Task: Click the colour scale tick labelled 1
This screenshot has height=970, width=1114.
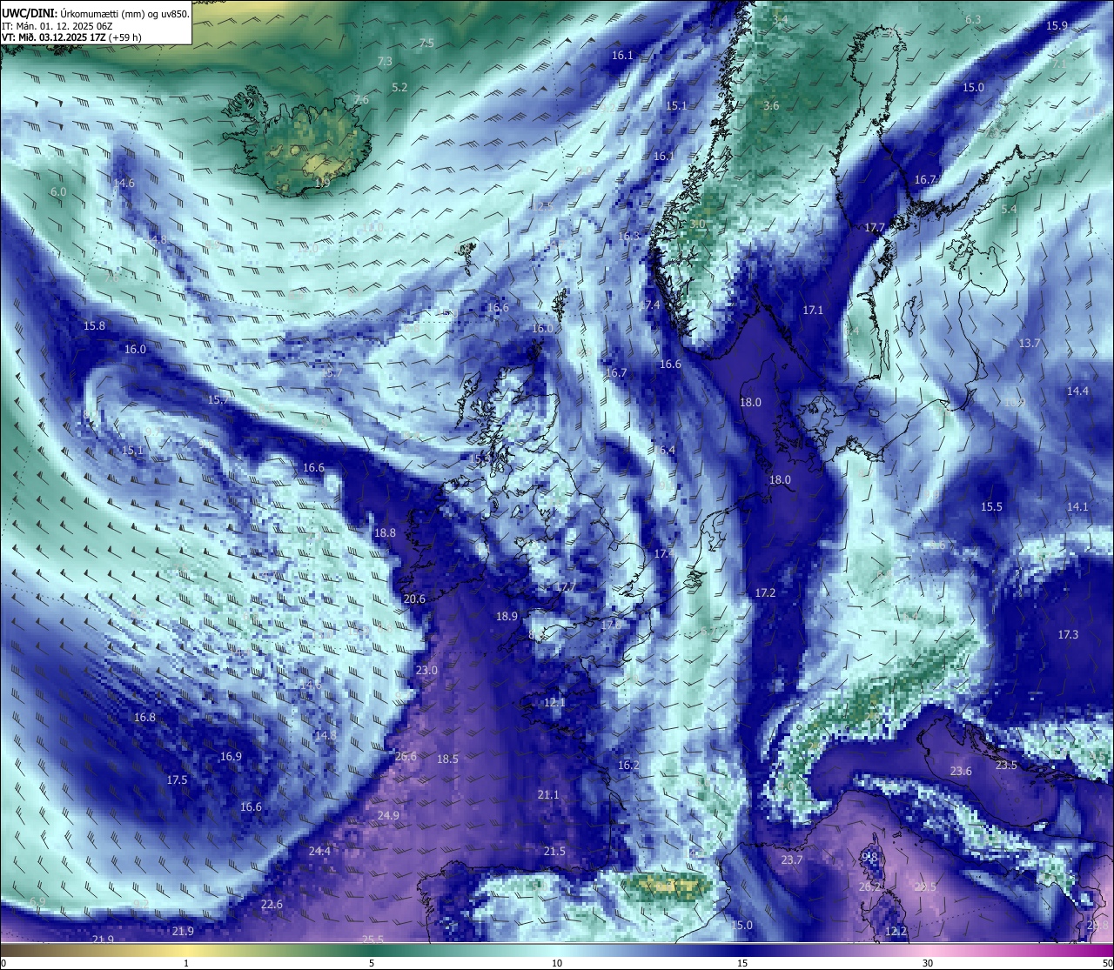Action: pos(186,963)
